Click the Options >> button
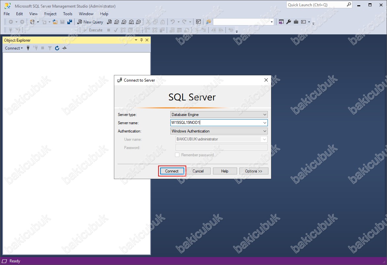 pos(254,171)
